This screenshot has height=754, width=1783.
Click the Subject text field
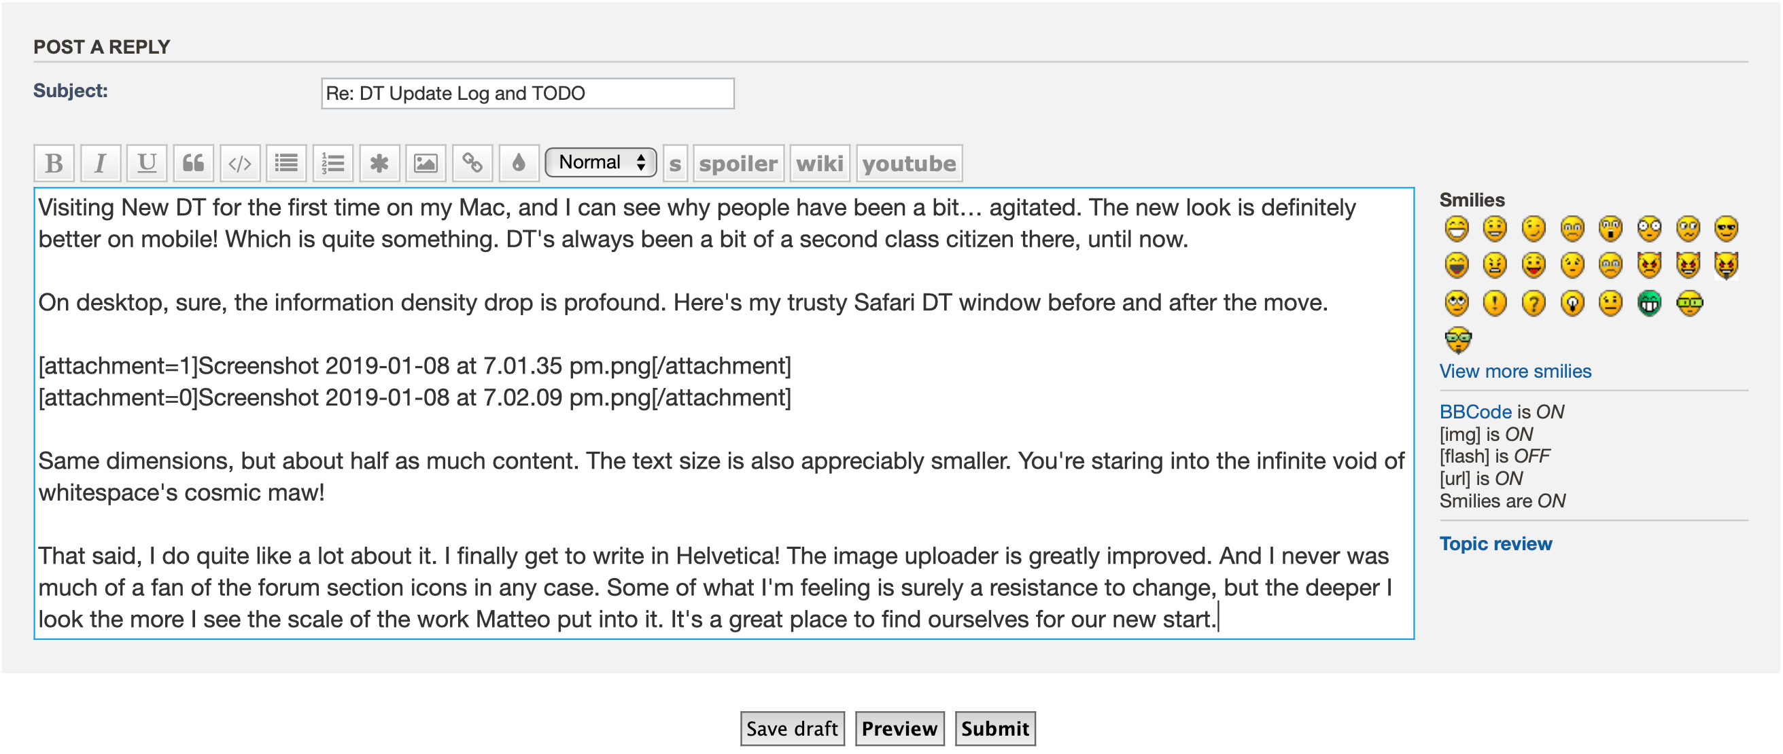click(x=527, y=93)
